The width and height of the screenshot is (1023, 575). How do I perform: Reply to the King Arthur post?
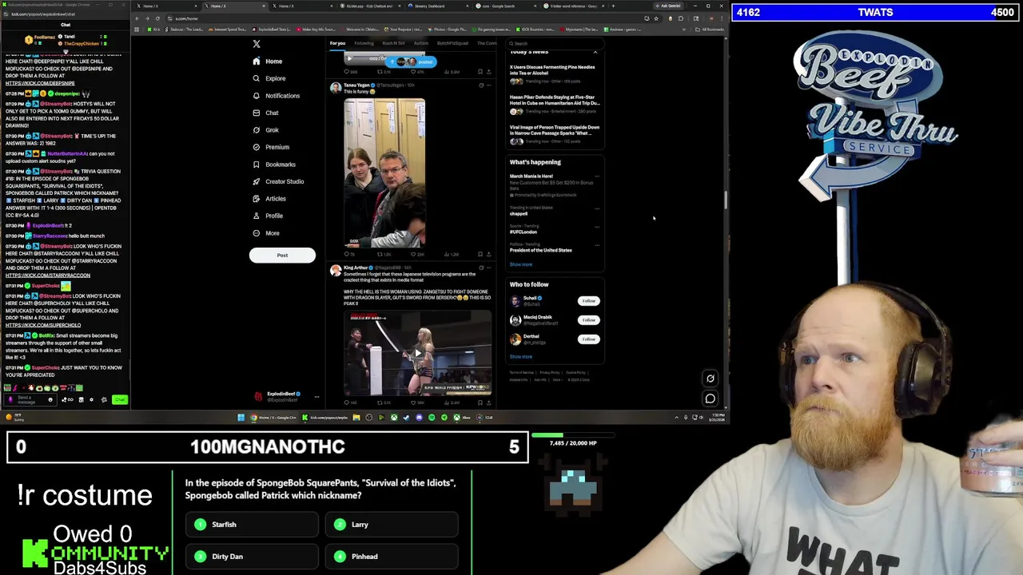tap(349, 402)
